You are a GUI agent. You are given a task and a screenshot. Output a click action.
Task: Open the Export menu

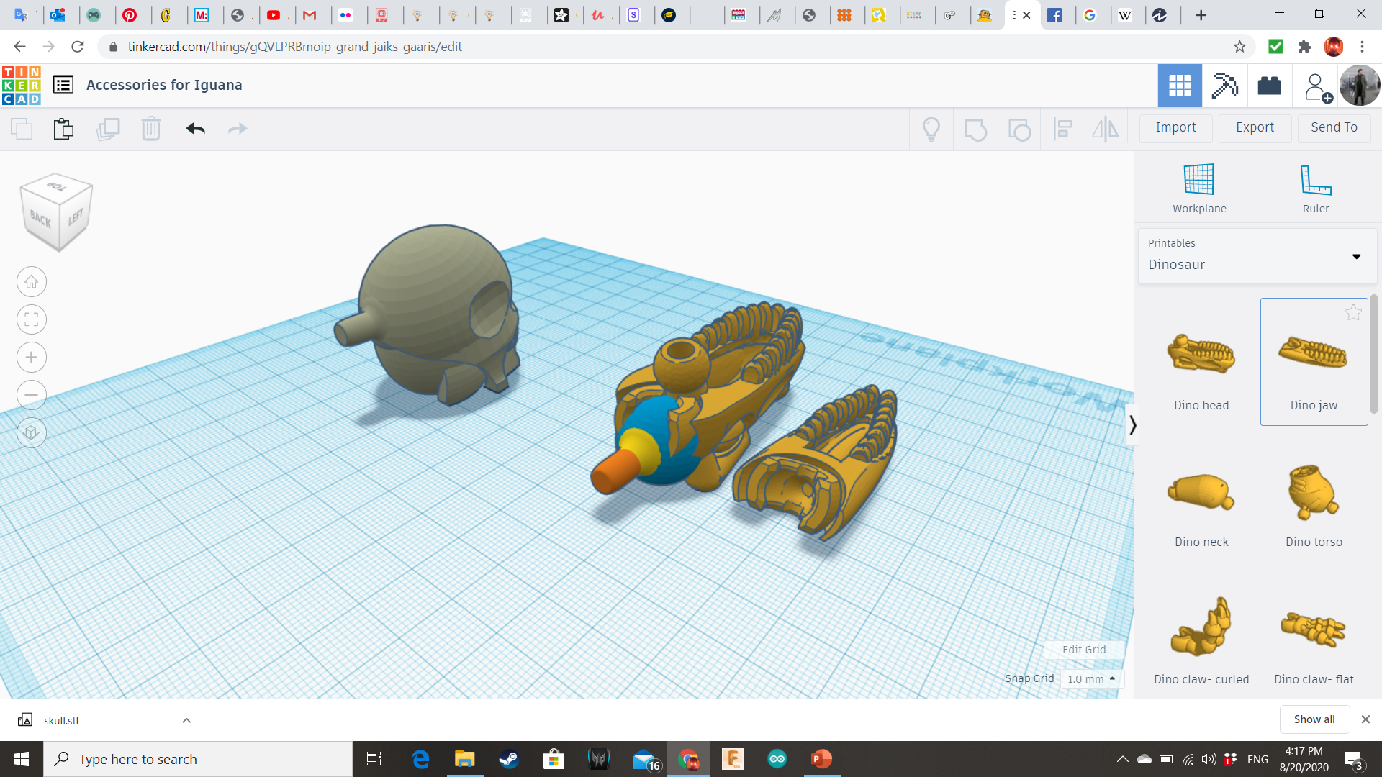click(1255, 127)
